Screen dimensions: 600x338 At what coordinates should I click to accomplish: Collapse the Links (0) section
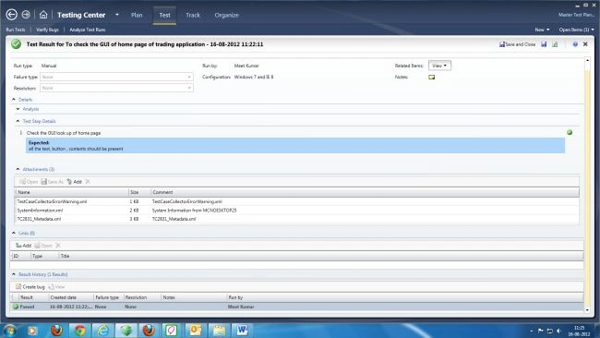click(14, 233)
